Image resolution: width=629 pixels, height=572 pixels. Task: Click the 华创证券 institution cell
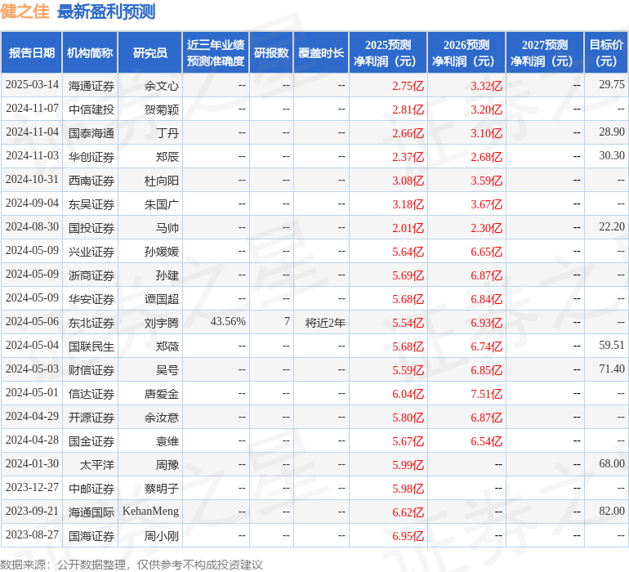click(91, 157)
